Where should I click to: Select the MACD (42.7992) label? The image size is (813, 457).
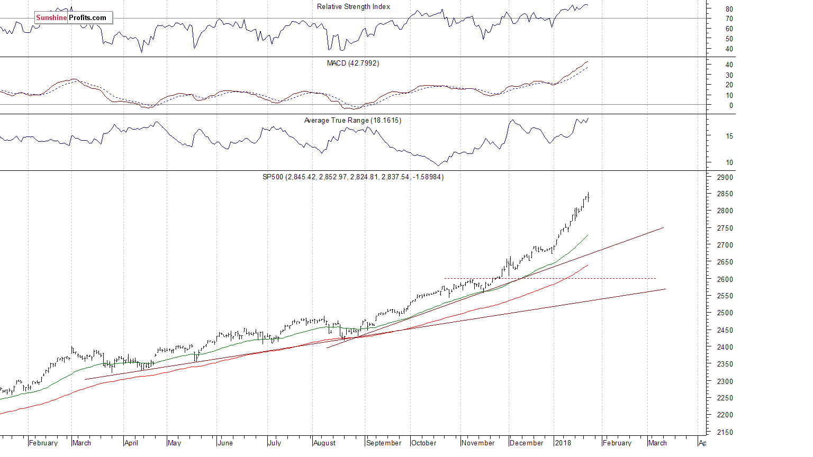tap(353, 63)
